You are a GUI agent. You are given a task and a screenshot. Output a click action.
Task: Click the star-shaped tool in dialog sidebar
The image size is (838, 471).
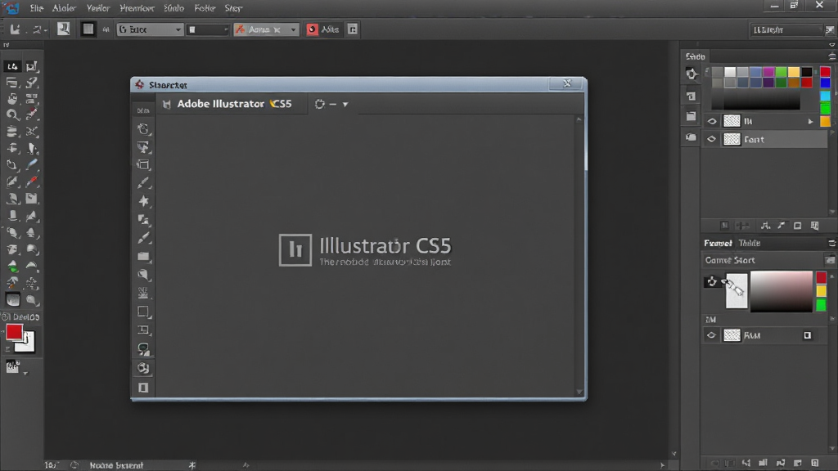pos(143,201)
